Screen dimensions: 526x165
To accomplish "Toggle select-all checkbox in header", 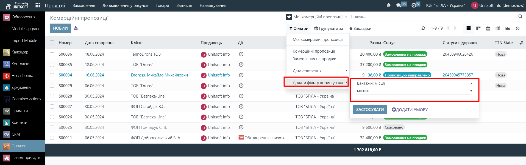I will pos(52,42).
